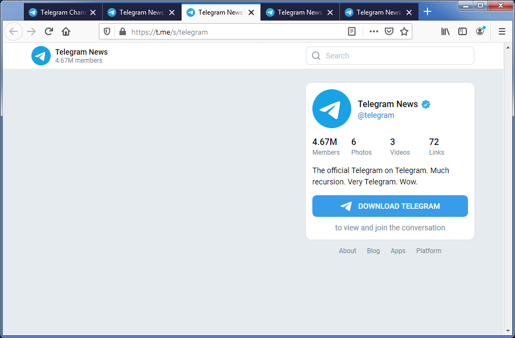View site security padlock information
The height and width of the screenshot is (338, 515).
123,31
